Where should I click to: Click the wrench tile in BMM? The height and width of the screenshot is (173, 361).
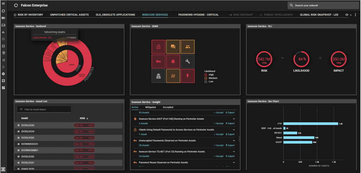pyautogui.click(x=188, y=61)
